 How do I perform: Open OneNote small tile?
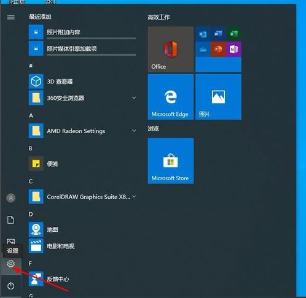(x=233, y=49)
